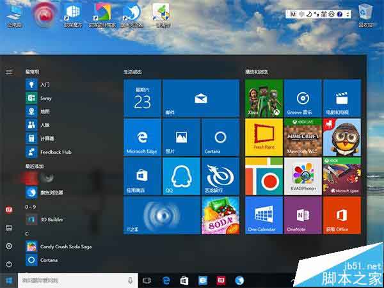384x288 pixels.
Task: Open the red IT icon in Start sidebar
Action: 9,210
